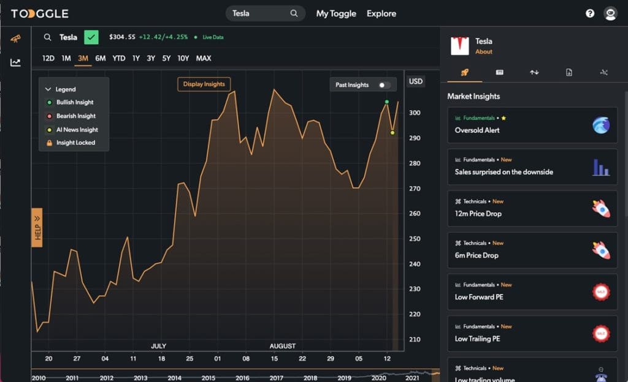The width and height of the screenshot is (628, 382).
Task: Select the MAX time range
Action: [x=204, y=58]
